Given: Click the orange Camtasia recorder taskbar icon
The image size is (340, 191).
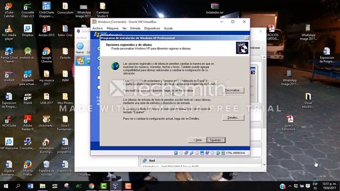Looking at the screenshot, I should click(128, 186).
